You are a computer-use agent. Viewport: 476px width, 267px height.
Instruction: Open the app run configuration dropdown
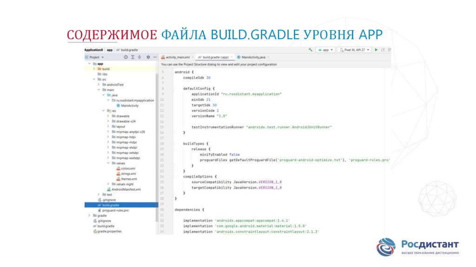[325, 49]
